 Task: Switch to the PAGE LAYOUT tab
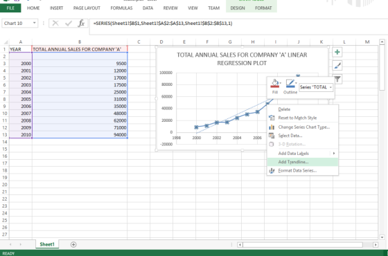[87, 8]
